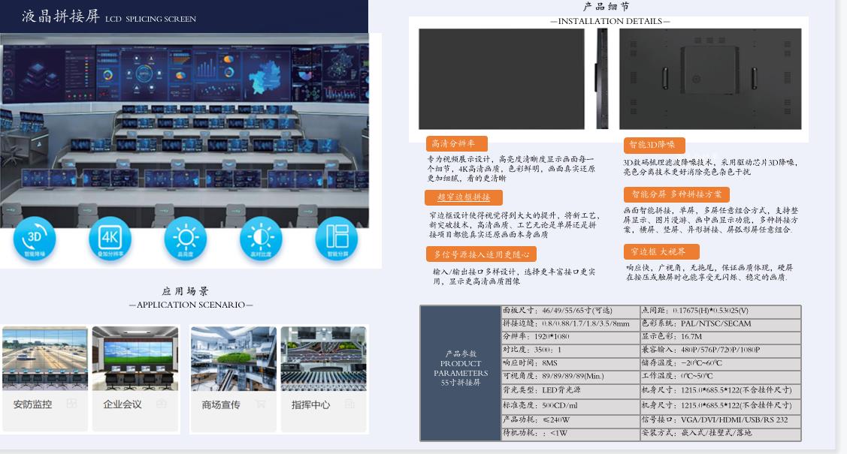Click the dark Product Parameters table header
The image size is (847, 454).
coord(460,373)
